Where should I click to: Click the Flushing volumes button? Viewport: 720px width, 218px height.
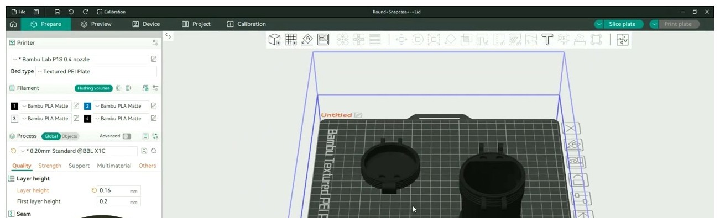click(x=94, y=88)
